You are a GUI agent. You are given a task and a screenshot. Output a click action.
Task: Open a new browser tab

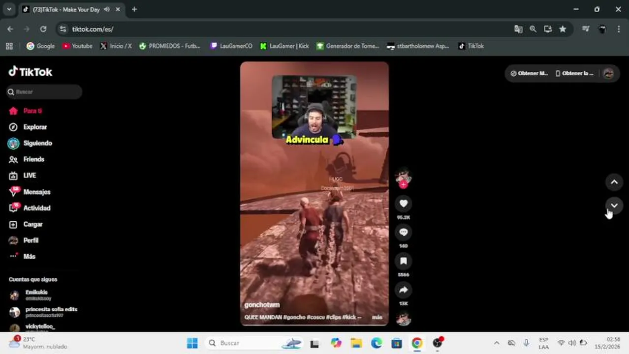[x=134, y=9]
